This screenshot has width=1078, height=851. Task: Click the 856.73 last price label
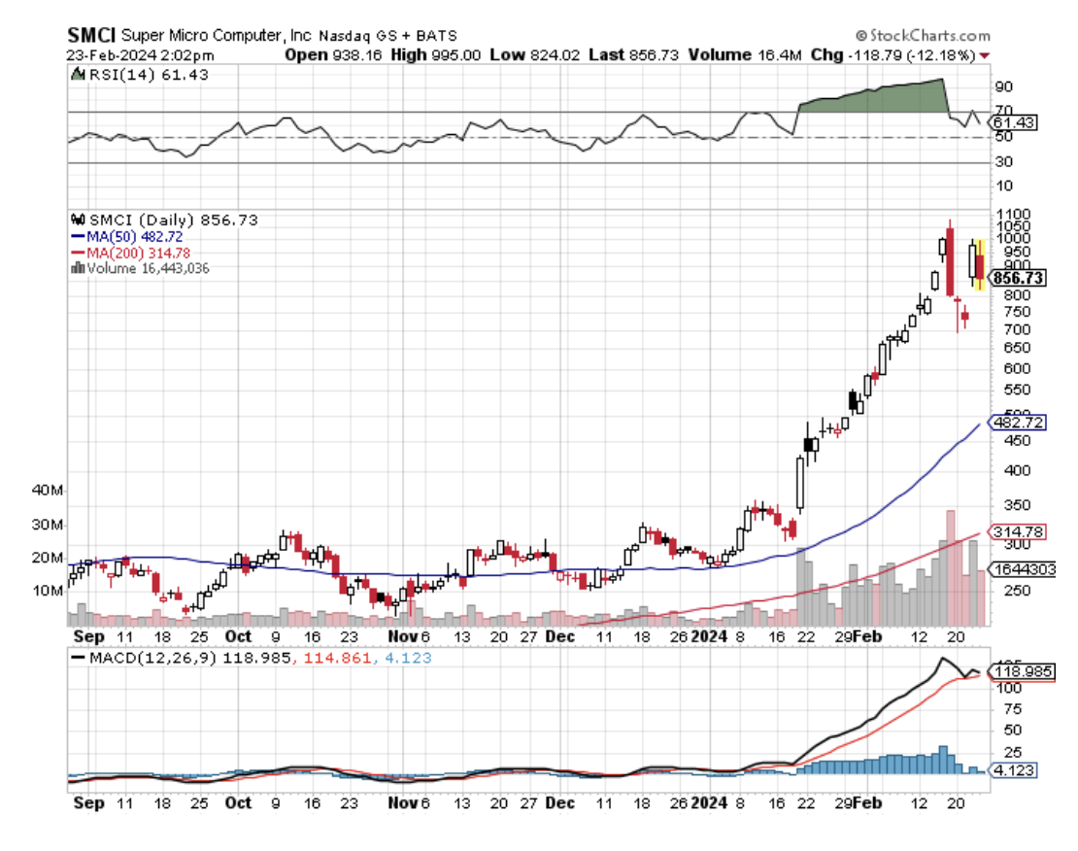pyautogui.click(x=1018, y=278)
